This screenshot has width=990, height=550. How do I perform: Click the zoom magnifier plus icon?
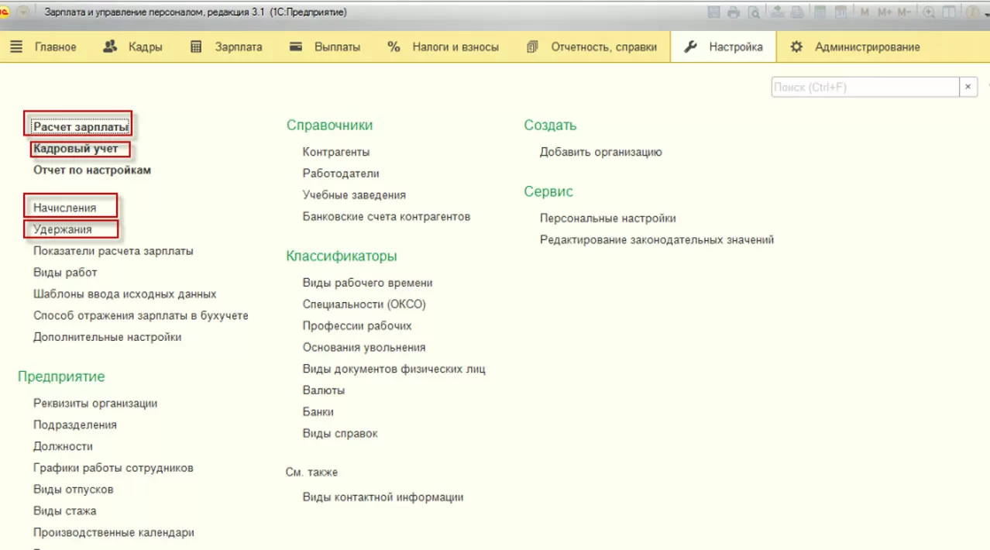(928, 12)
